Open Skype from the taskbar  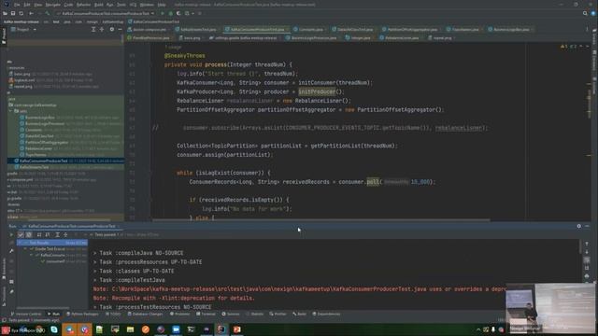[x=54, y=329]
